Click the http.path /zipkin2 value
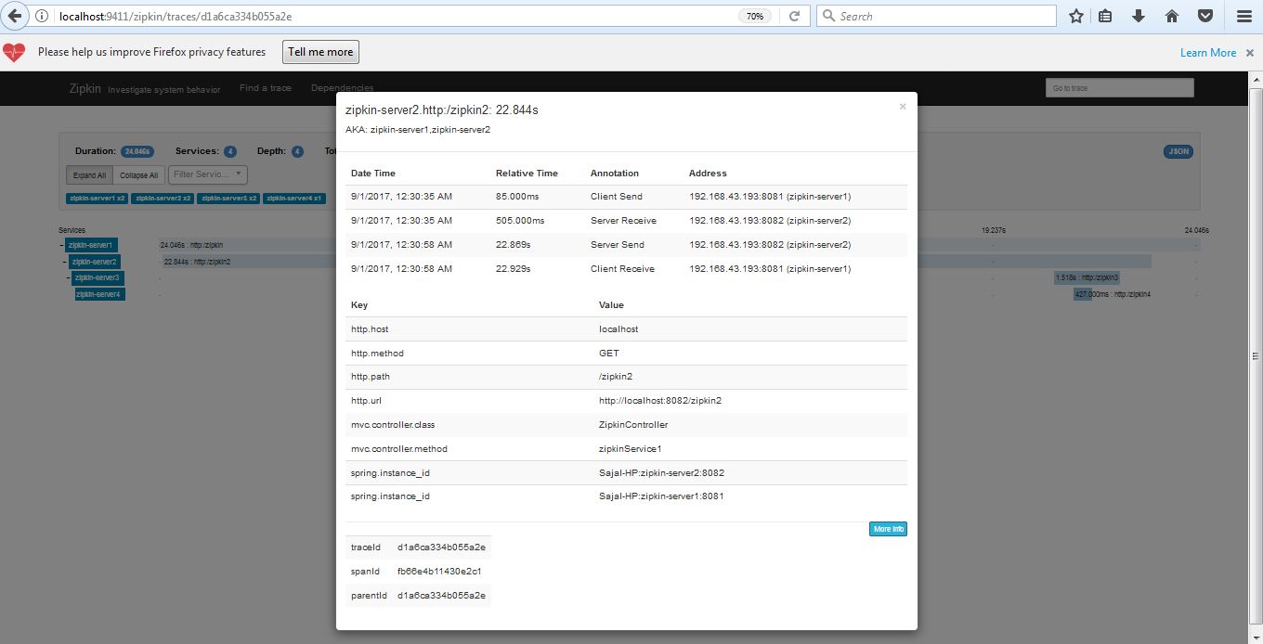Viewport: 1263px width, 644px height. 616,377
